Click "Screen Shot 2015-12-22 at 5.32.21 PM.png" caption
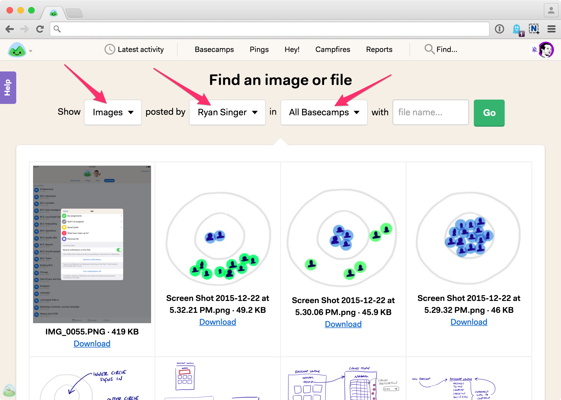The width and height of the screenshot is (561, 400). (218, 304)
